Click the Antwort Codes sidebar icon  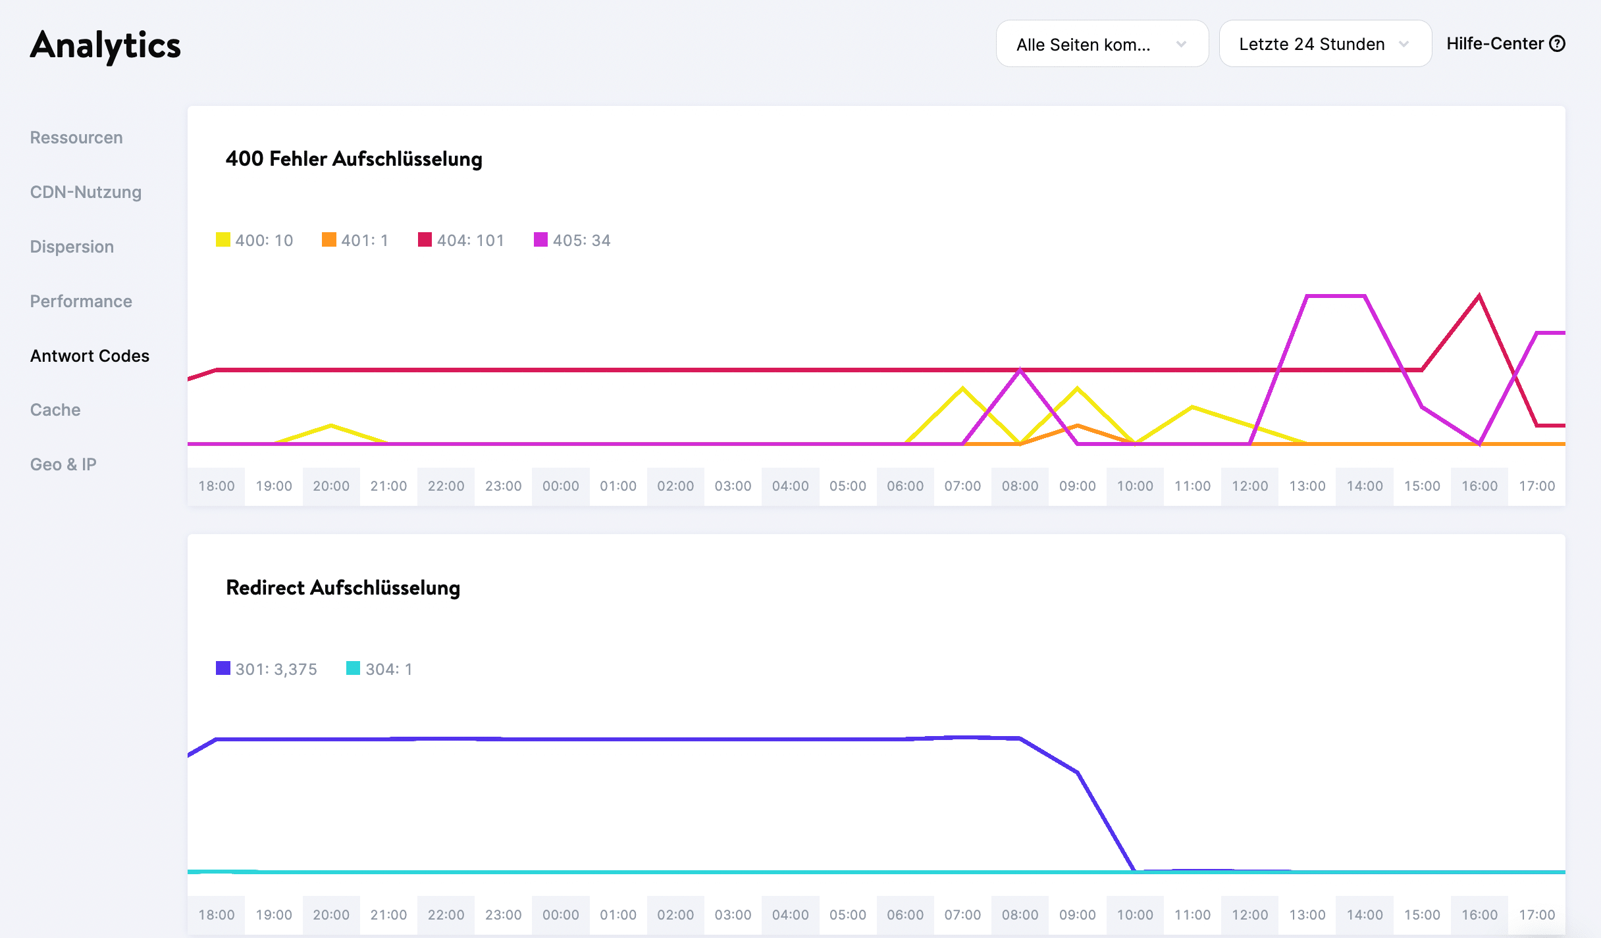pos(90,355)
